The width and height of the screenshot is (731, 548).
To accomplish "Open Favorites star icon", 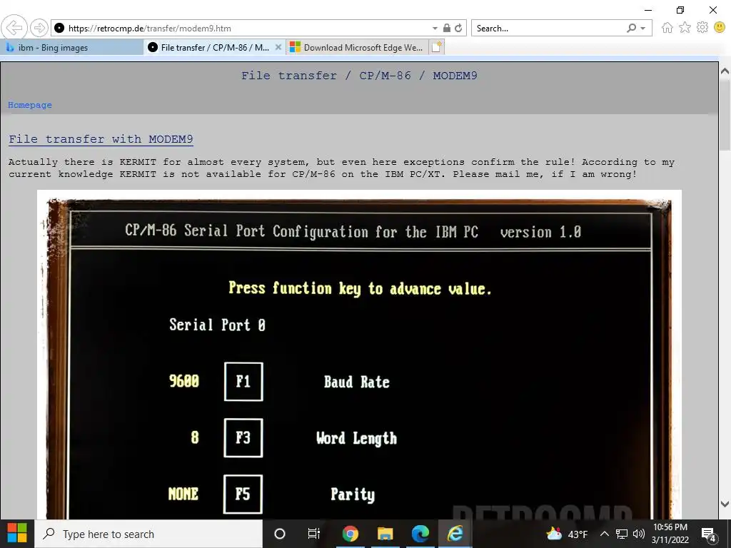I will click(x=685, y=28).
